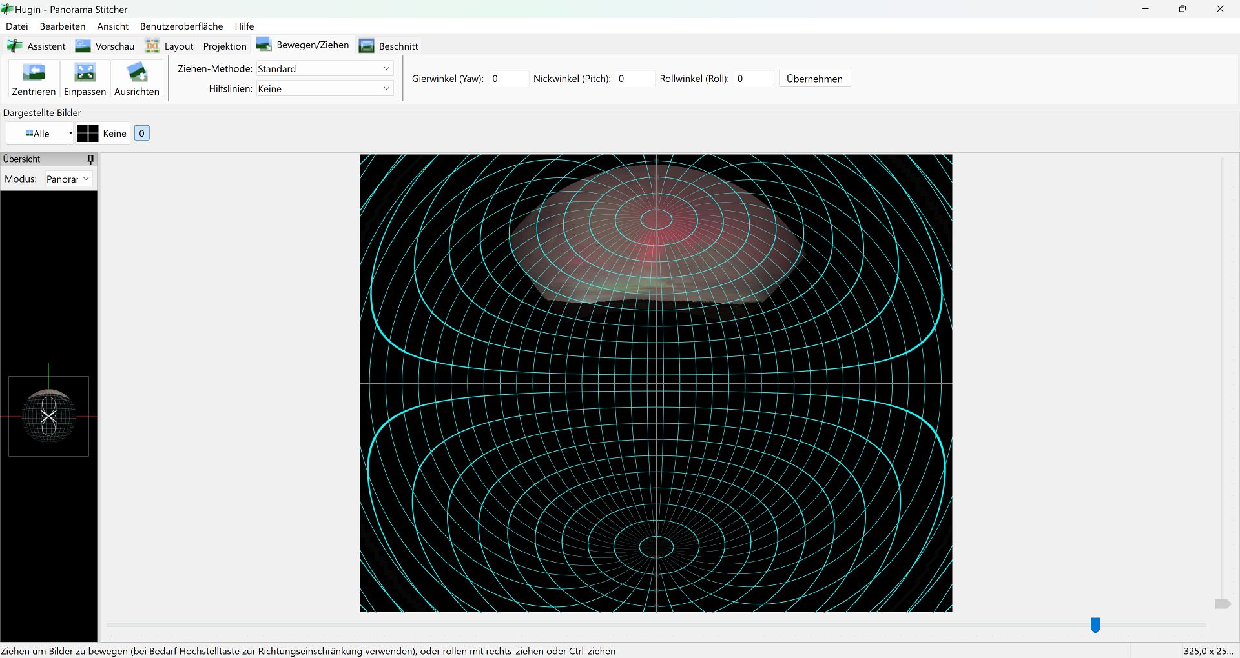Open the Vorschau tab icon
The image size is (1240, 658).
point(83,46)
